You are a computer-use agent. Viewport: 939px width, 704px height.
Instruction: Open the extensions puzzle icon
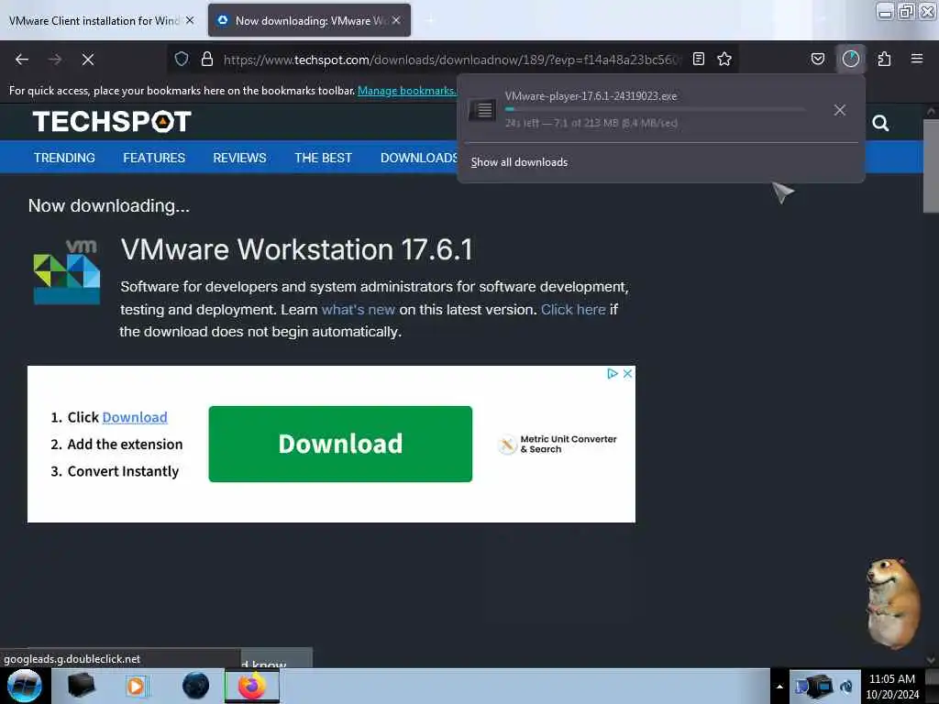click(x=884, y=59)
